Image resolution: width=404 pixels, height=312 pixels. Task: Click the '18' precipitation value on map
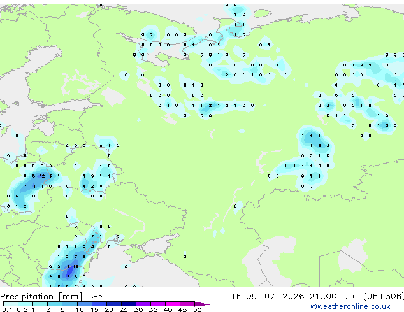coord(68,277)
